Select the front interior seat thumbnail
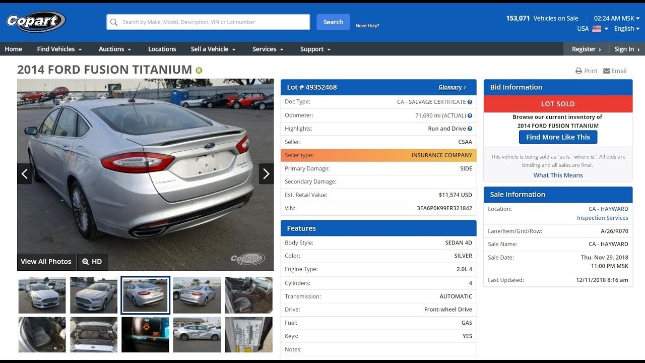The width and height of the screenshot is (645, 363). coord(248,295)
